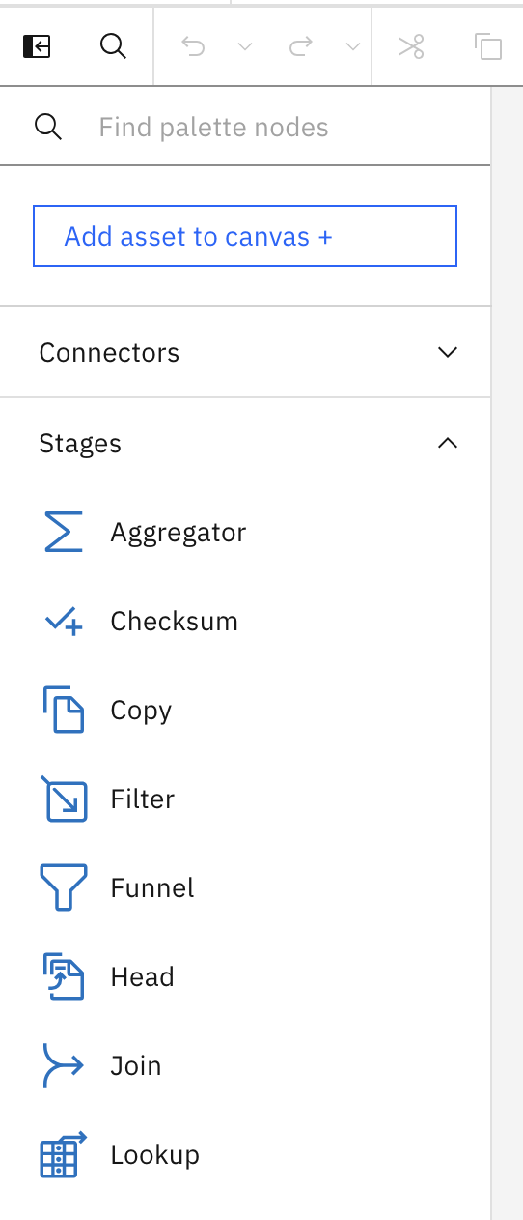Viewport: 523px width, 1220px height.
Task: Click the Undo arrow in the toolbar
Action: (x=193, y=46)
